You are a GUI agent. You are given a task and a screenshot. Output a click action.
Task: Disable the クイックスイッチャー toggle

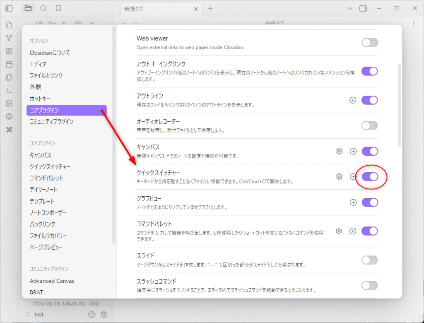point(370,177)
